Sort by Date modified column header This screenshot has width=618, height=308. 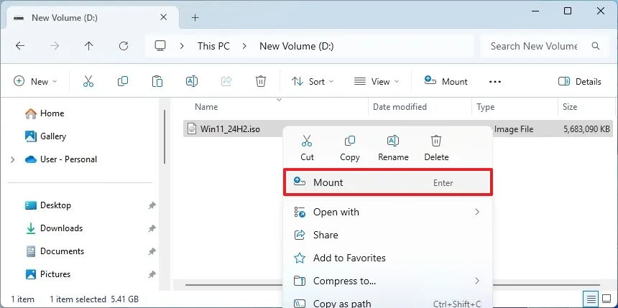click(400, 107)
